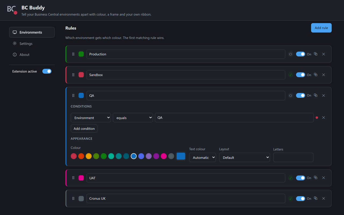Open the Text colour Automatic dropdown
This screenshot has height=215, width=344.
pyautogui.click(x=202, y=157)
